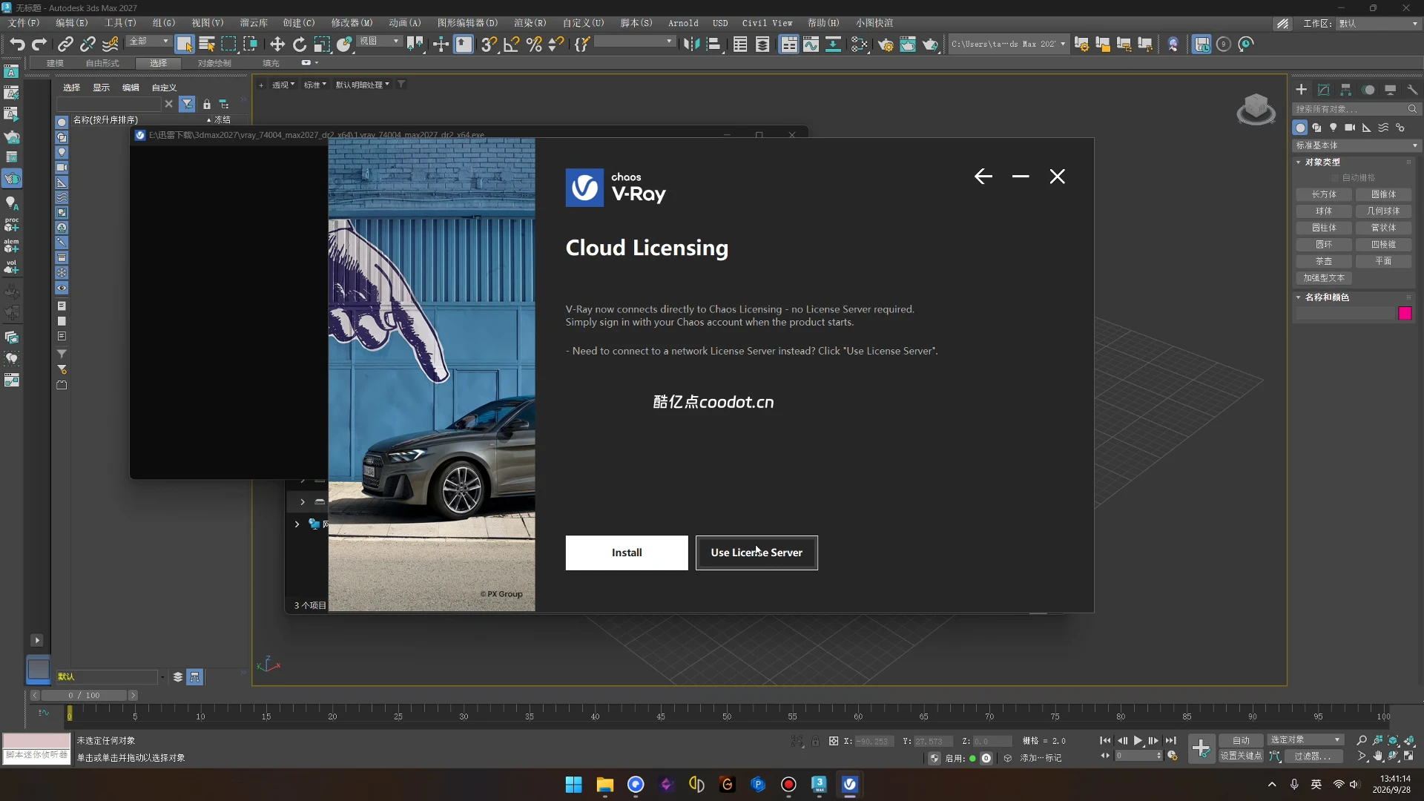Open the 修改器(M) menu
Screen dimensions: 1424x801
[352, 23]
